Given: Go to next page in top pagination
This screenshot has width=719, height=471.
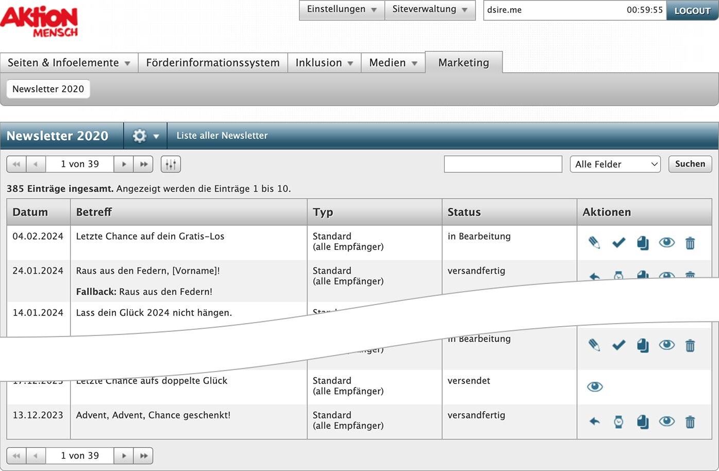Looking at the screenshot, I should (x=124, y=164).
